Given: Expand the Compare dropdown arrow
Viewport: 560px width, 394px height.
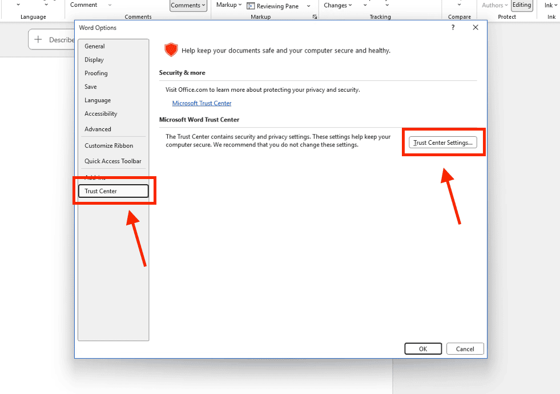Looking at the screenshot, I should click(460, 5).
